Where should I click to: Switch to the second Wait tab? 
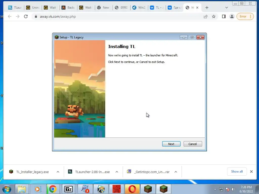pyautogui.click(x=86, y=8)
